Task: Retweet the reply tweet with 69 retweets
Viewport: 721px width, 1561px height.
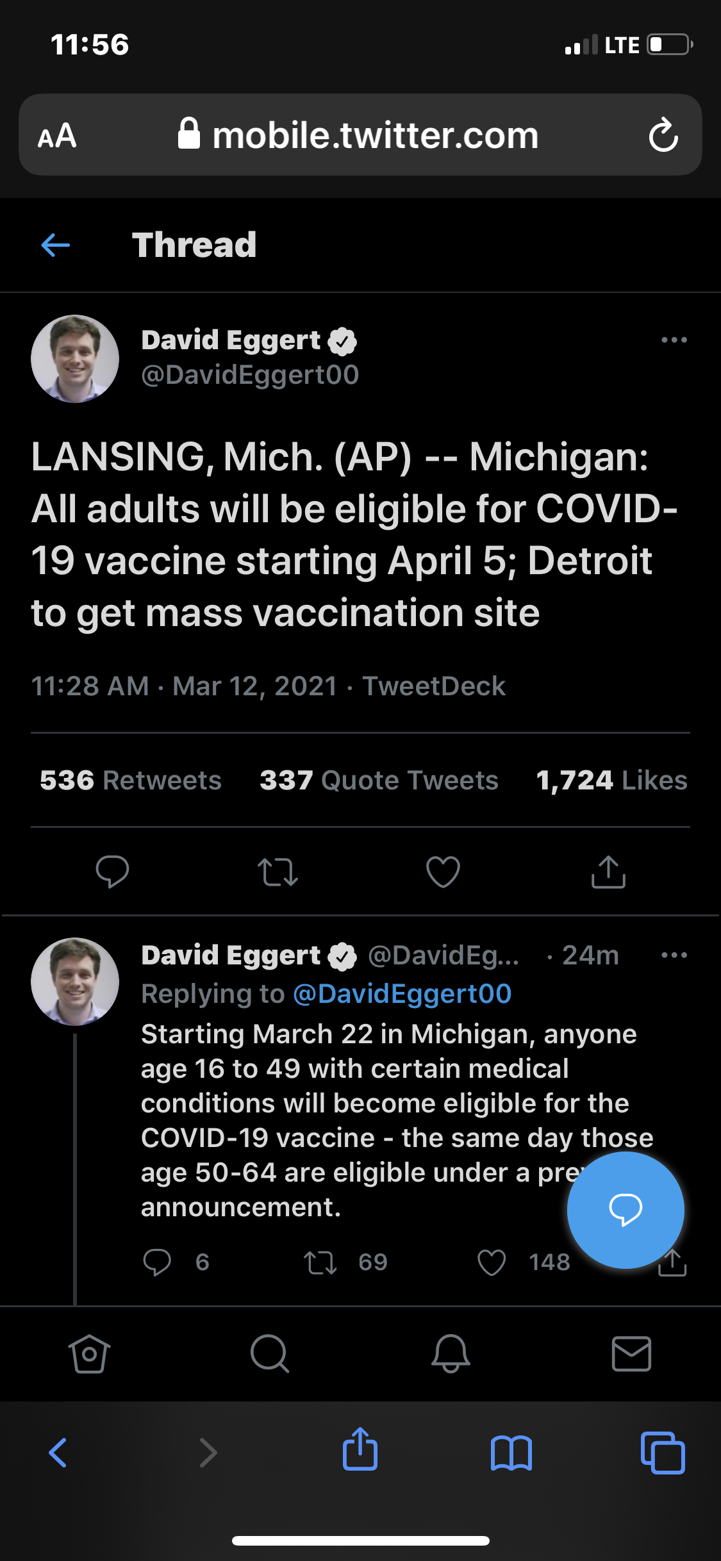Action: [320, 1262]
